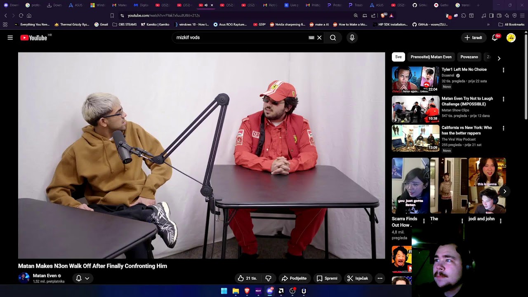Image resolution: width=528 pixels, height=297 pixels.
Task: Save the video with Spremi
Action: (x=327, y=278)
